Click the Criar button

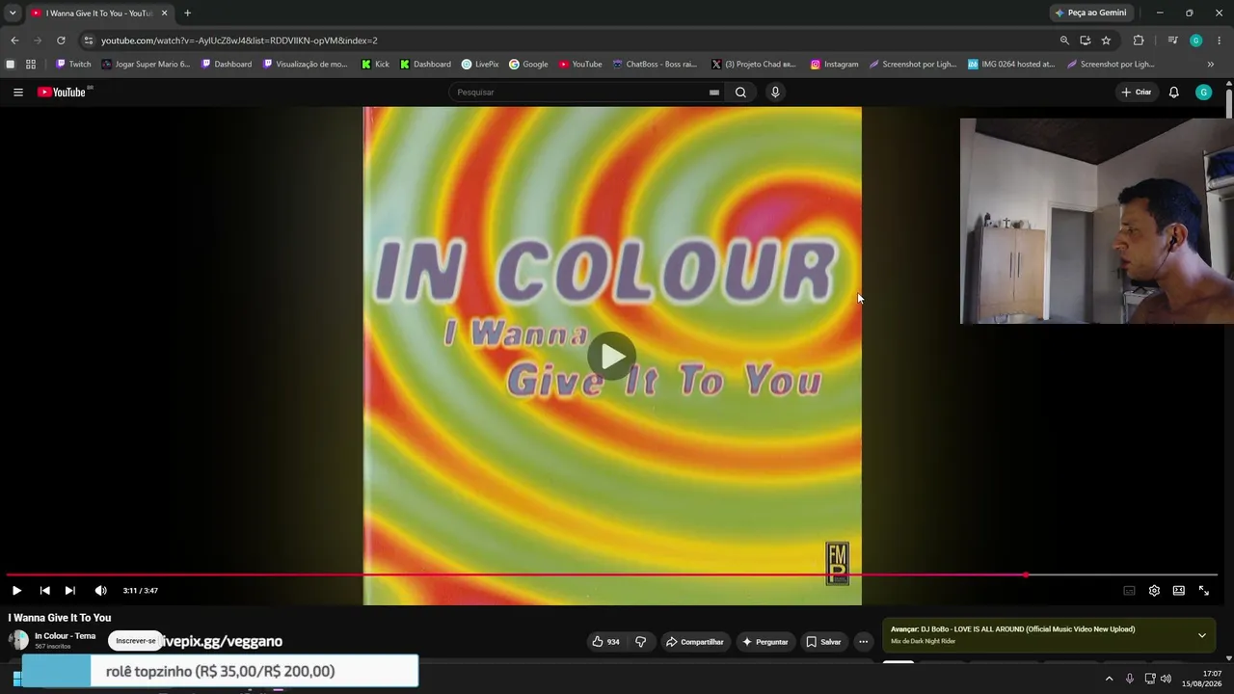coord(1137,93)
